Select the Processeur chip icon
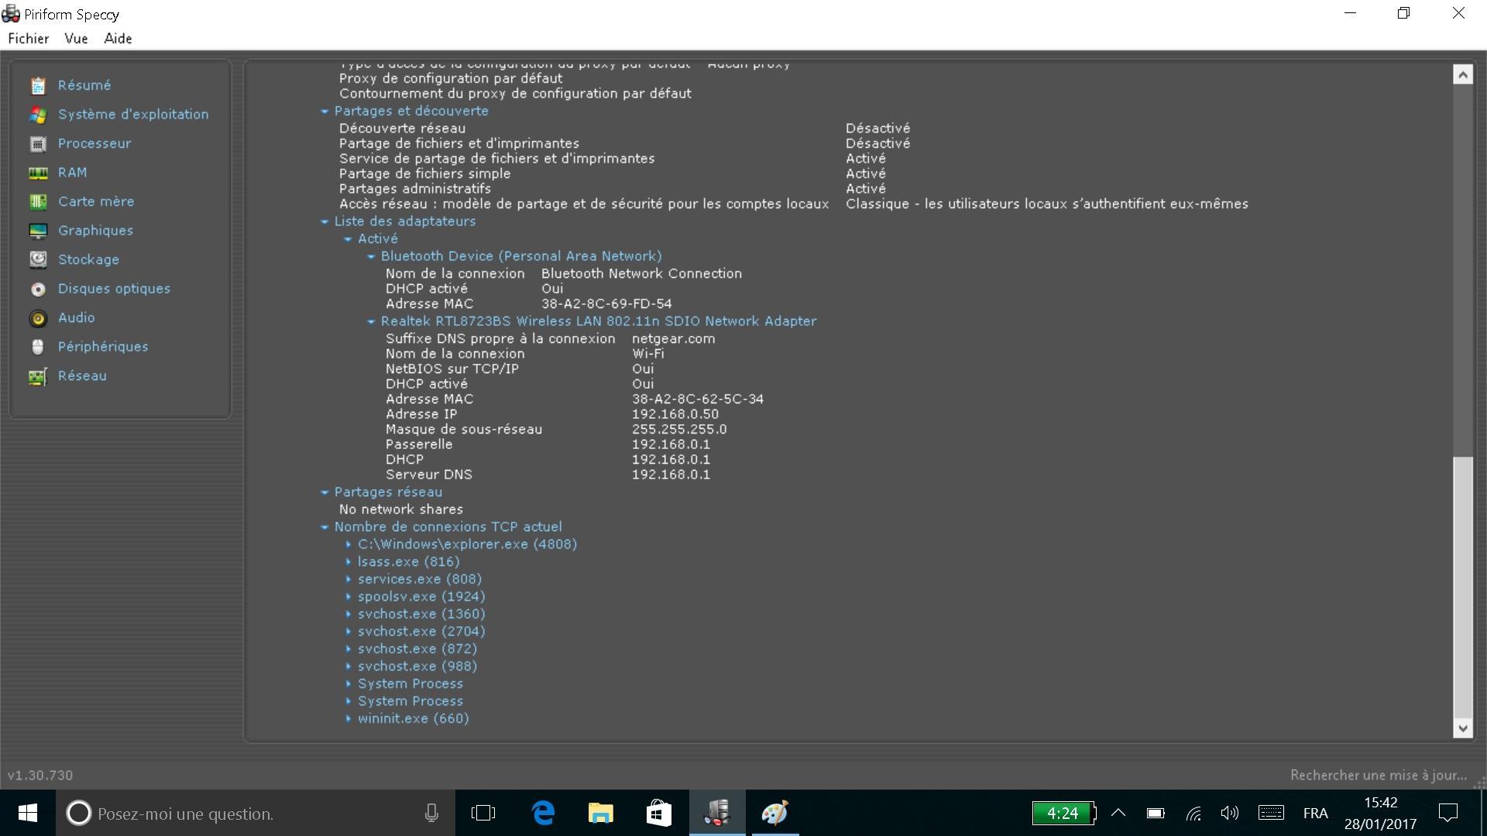Image resolution: width=1487 pixels, height=836 pixels. 38,144
